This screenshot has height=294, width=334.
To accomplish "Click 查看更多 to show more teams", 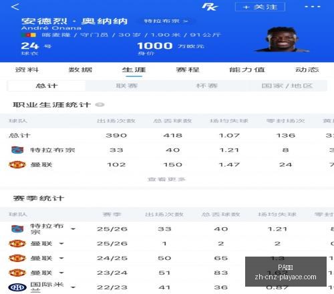I will (x=166, y=179).
